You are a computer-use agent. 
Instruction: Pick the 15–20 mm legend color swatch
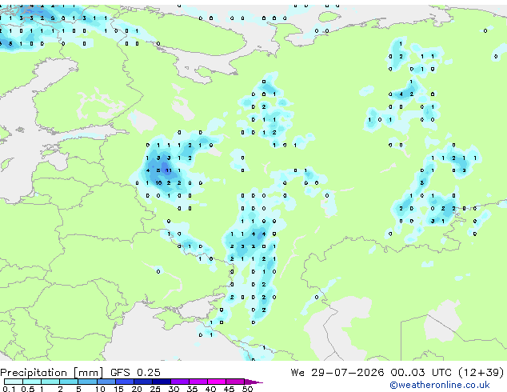pos(124,382)
